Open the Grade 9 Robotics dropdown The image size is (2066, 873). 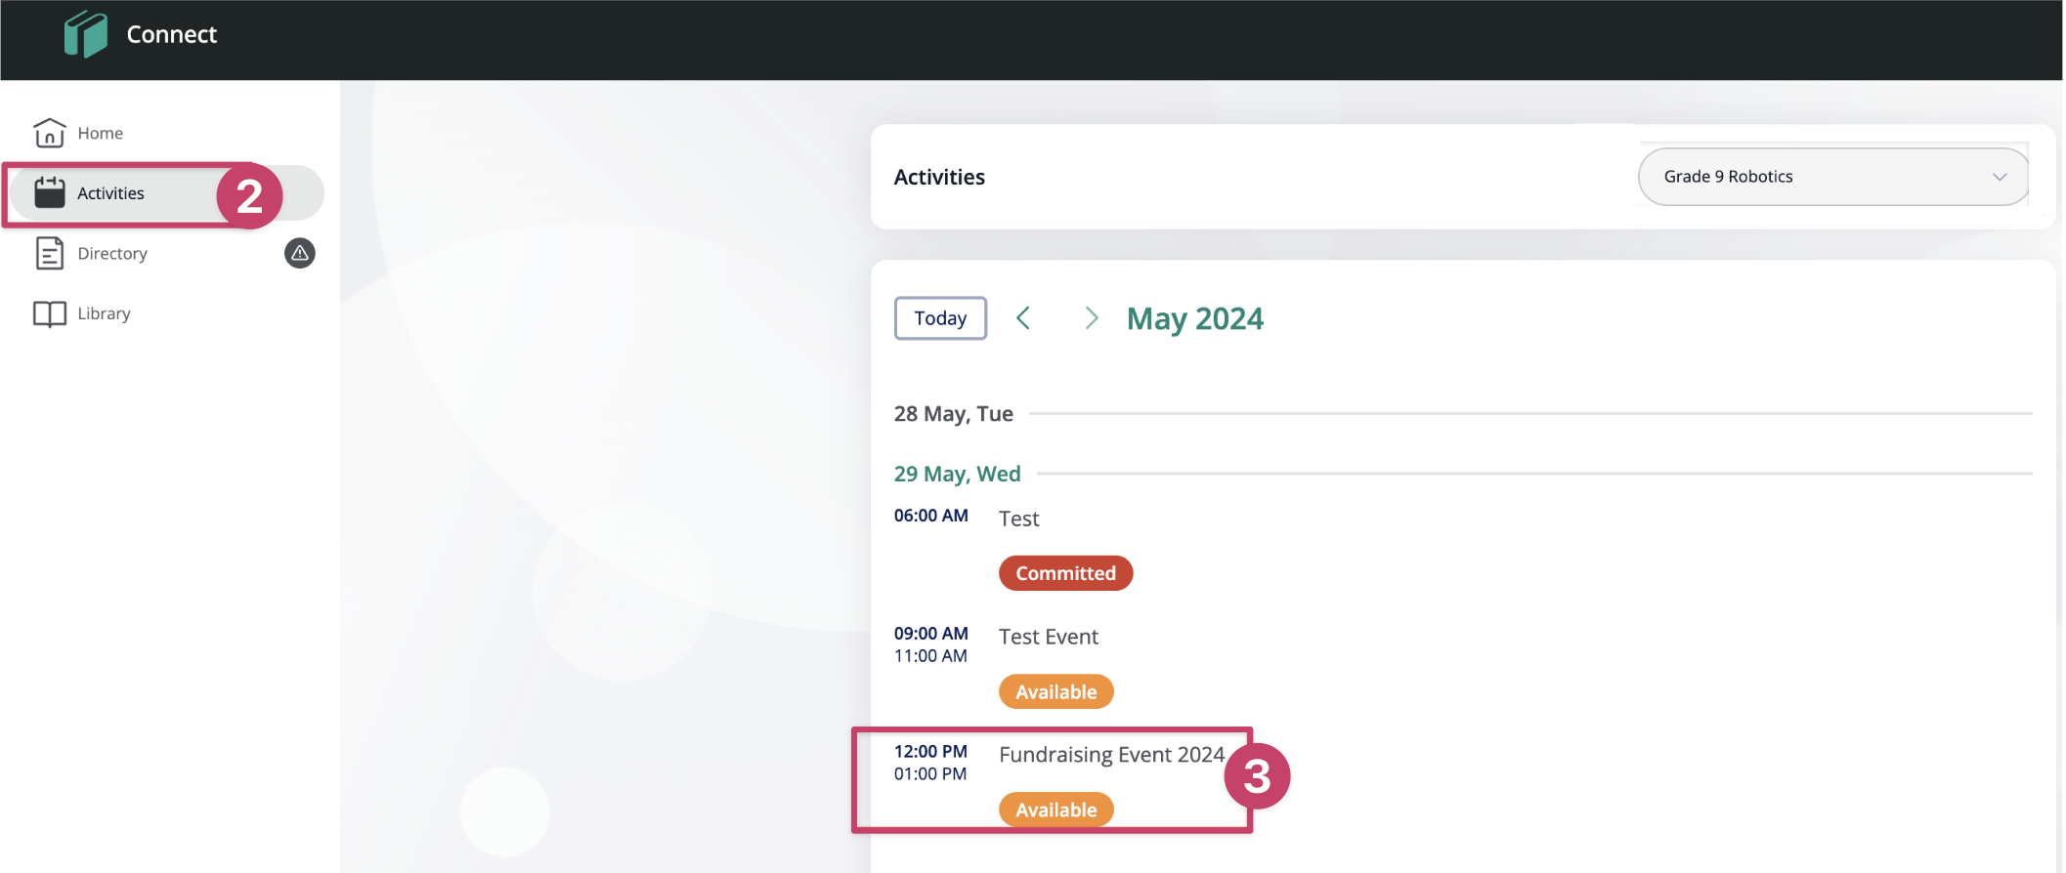[x=1818, y=177]
